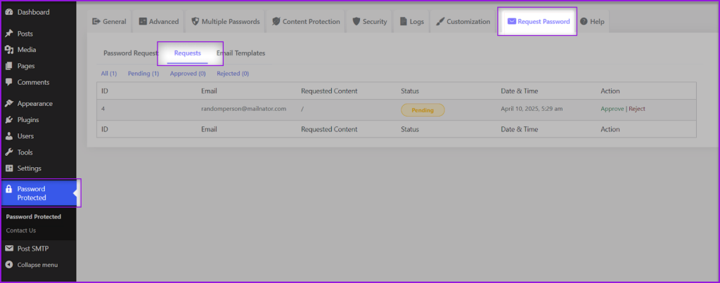Reject the request from randomperson@mailnator.com
Viewport: 720px width, 283px height.
637,109
